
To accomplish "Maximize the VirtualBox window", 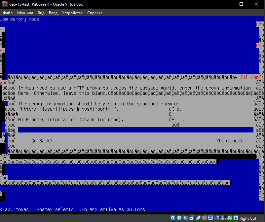I will point(241,4).
